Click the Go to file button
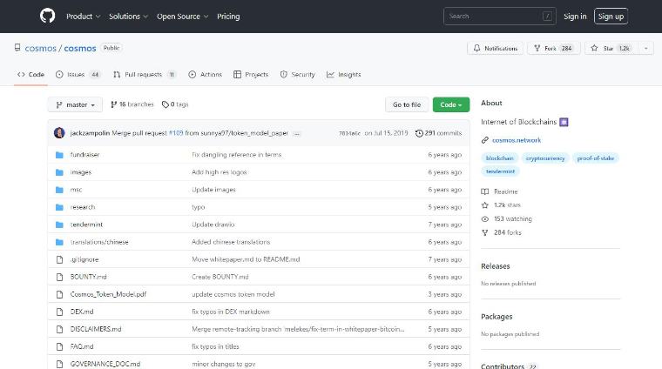 [x=407, y=104]
